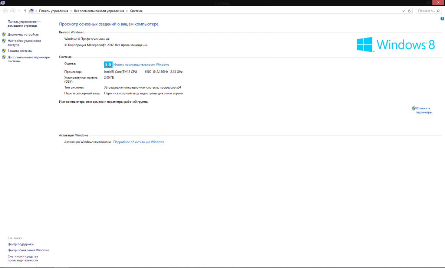445x268 pixels.
Task: Click the Процессор: label
Action: [73, 72]
